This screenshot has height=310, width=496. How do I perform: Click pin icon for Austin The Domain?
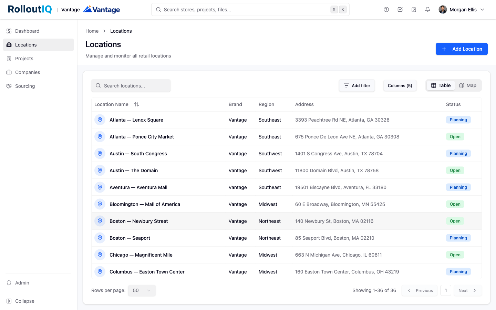(100, 170)
